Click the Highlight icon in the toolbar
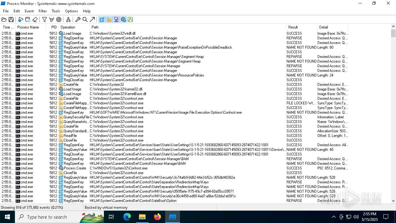Screen dimensions: 396x223 pyautogui.click(x=52, y=20)
